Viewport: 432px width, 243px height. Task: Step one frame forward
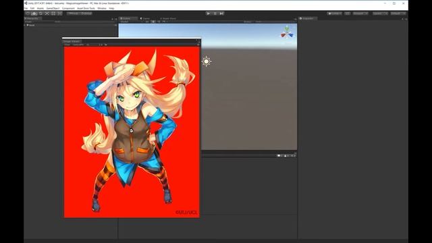pyautogui.click(x=222, y=13)
